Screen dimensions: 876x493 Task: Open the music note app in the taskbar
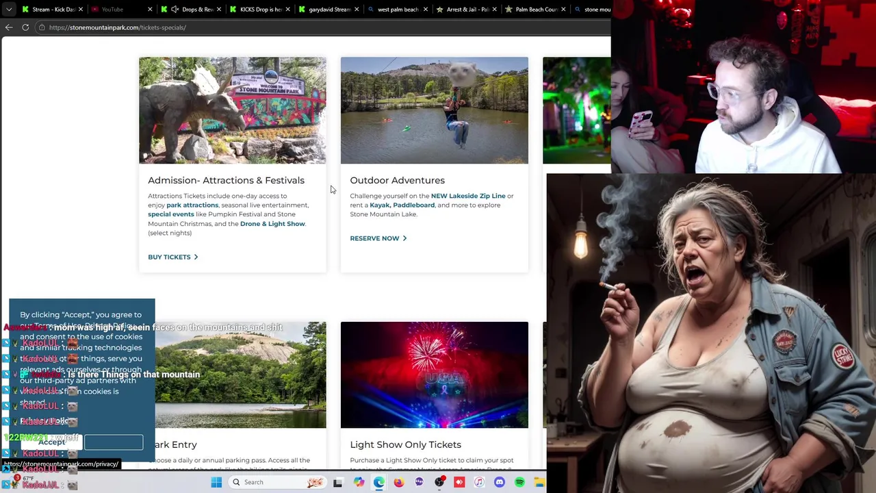coord(479,482)
